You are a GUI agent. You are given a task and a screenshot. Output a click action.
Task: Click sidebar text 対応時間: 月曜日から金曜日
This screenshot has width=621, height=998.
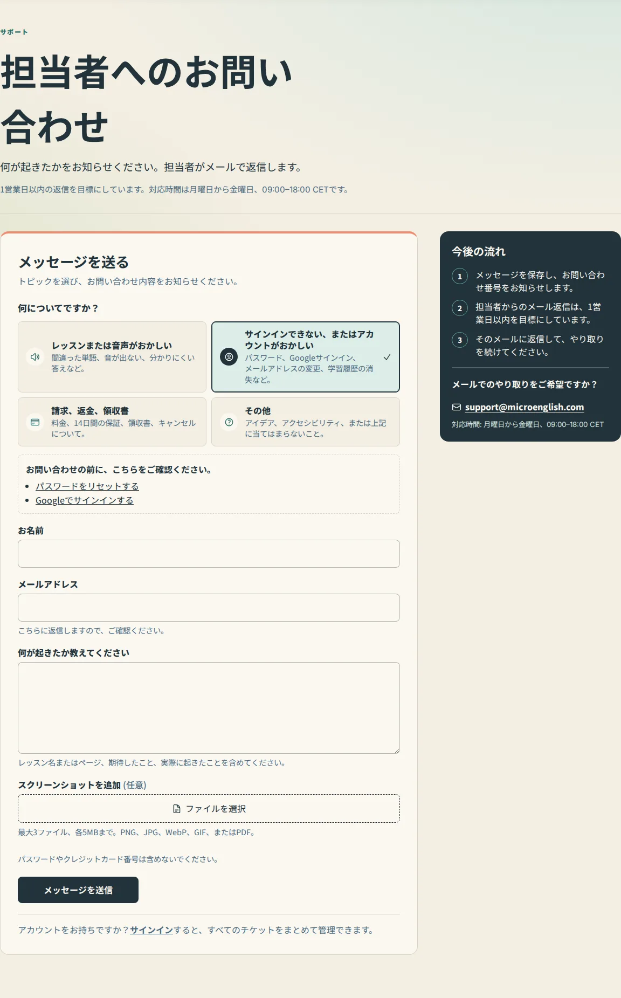pos(528,425)
